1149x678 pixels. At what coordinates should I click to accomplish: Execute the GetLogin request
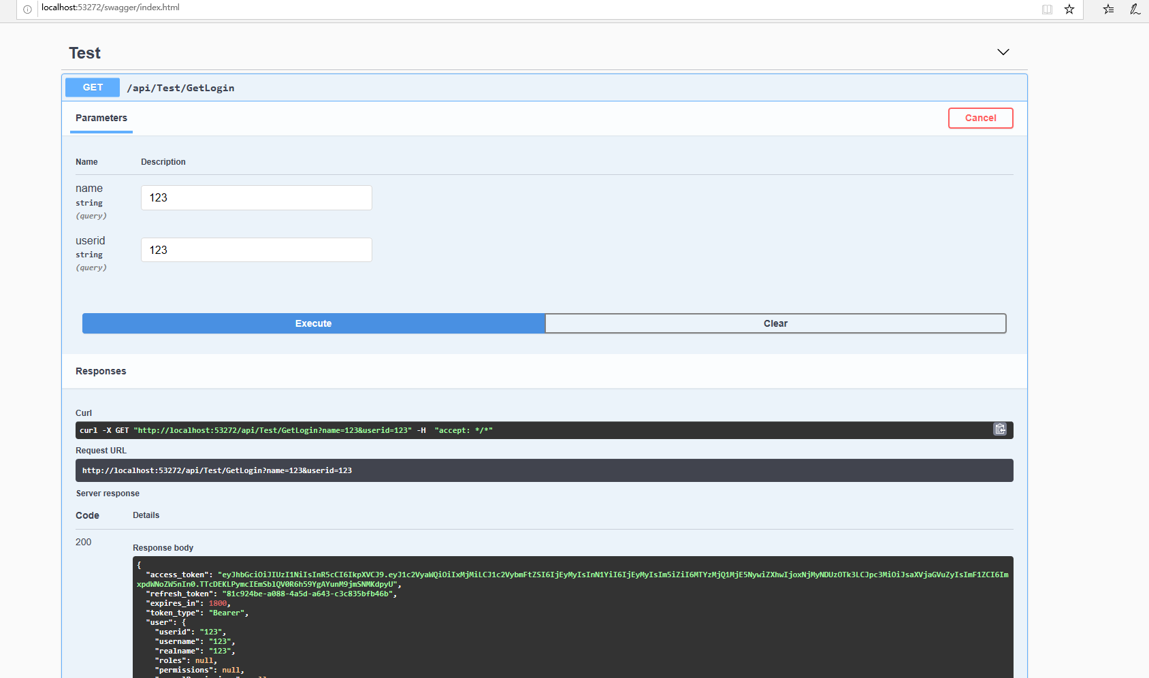(313, 323)
